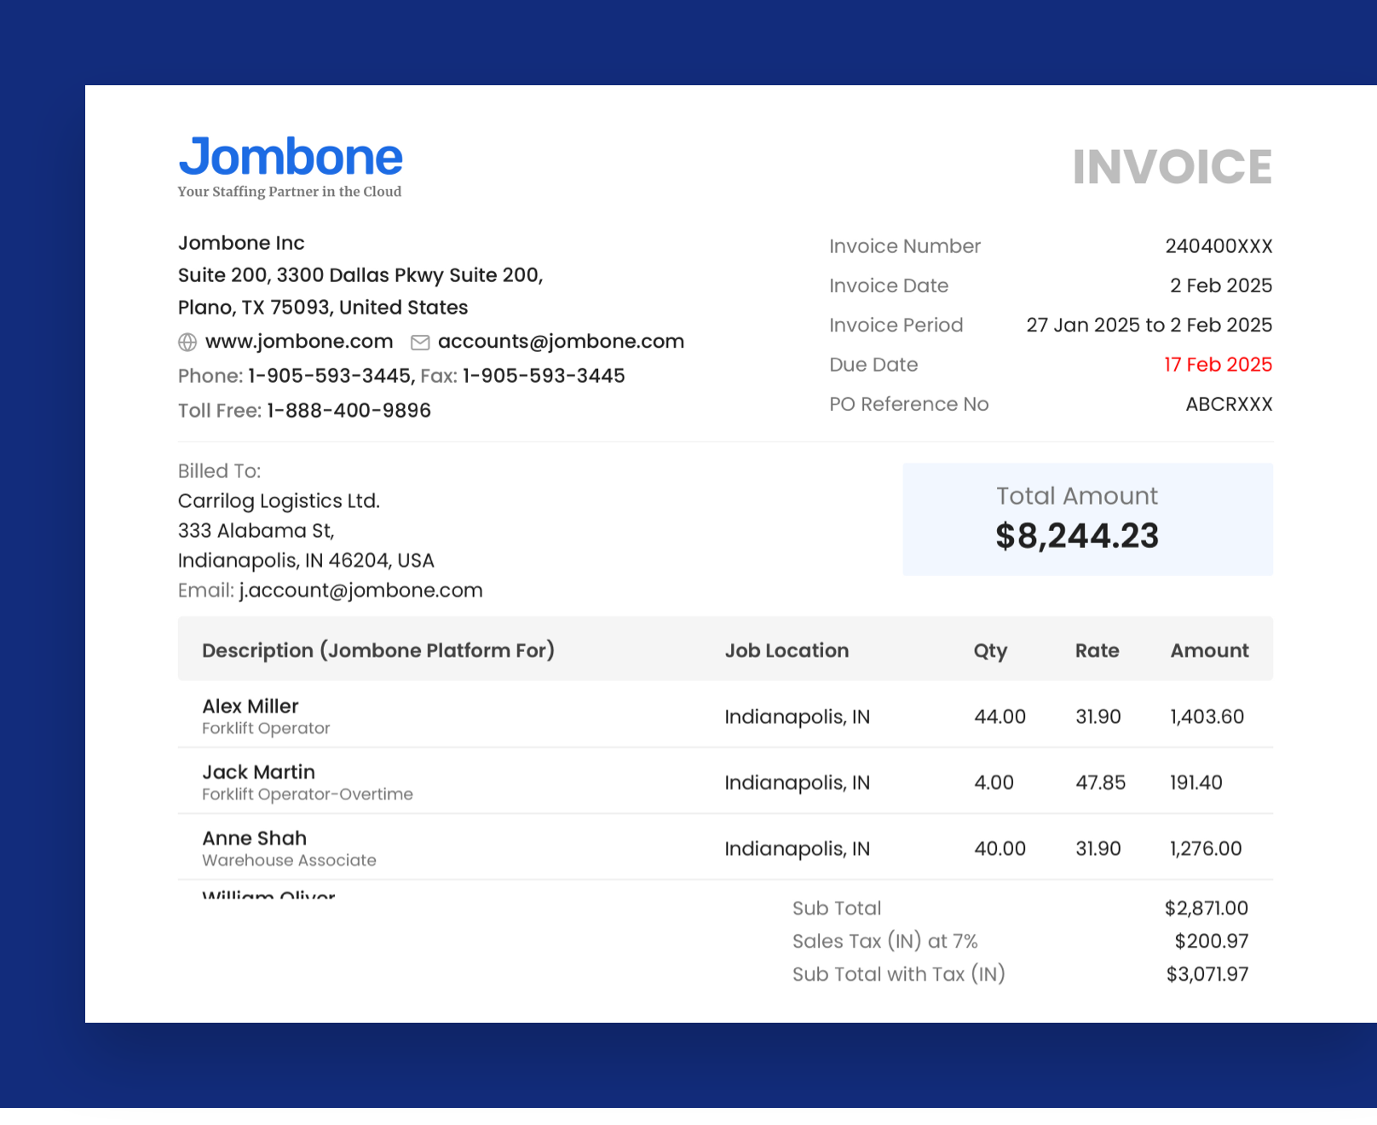This screenshot has width=1377, height=1125.
Task: Click the Jombone Inc company name
Action: [x=241, y=243]
